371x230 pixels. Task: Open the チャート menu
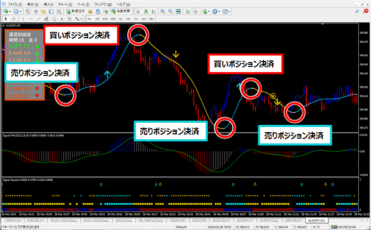pos(64,3)
